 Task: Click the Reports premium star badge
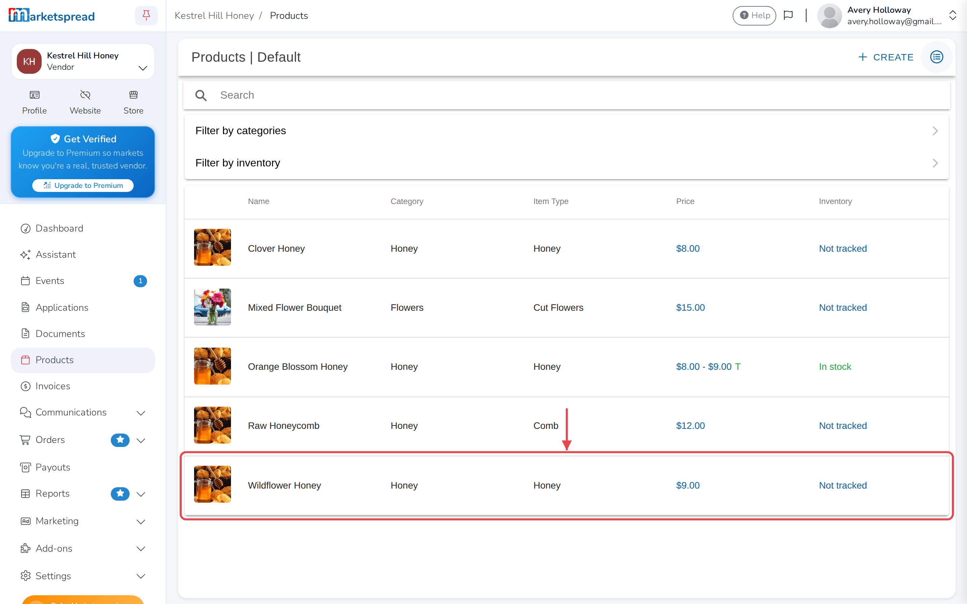[x=120, y=494]
